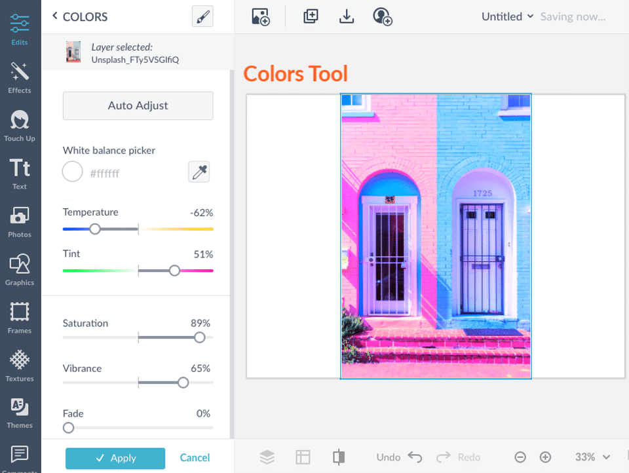Switch to the Themes tab
This screenshot has height=473, width=629.
(x=20, y=413)
